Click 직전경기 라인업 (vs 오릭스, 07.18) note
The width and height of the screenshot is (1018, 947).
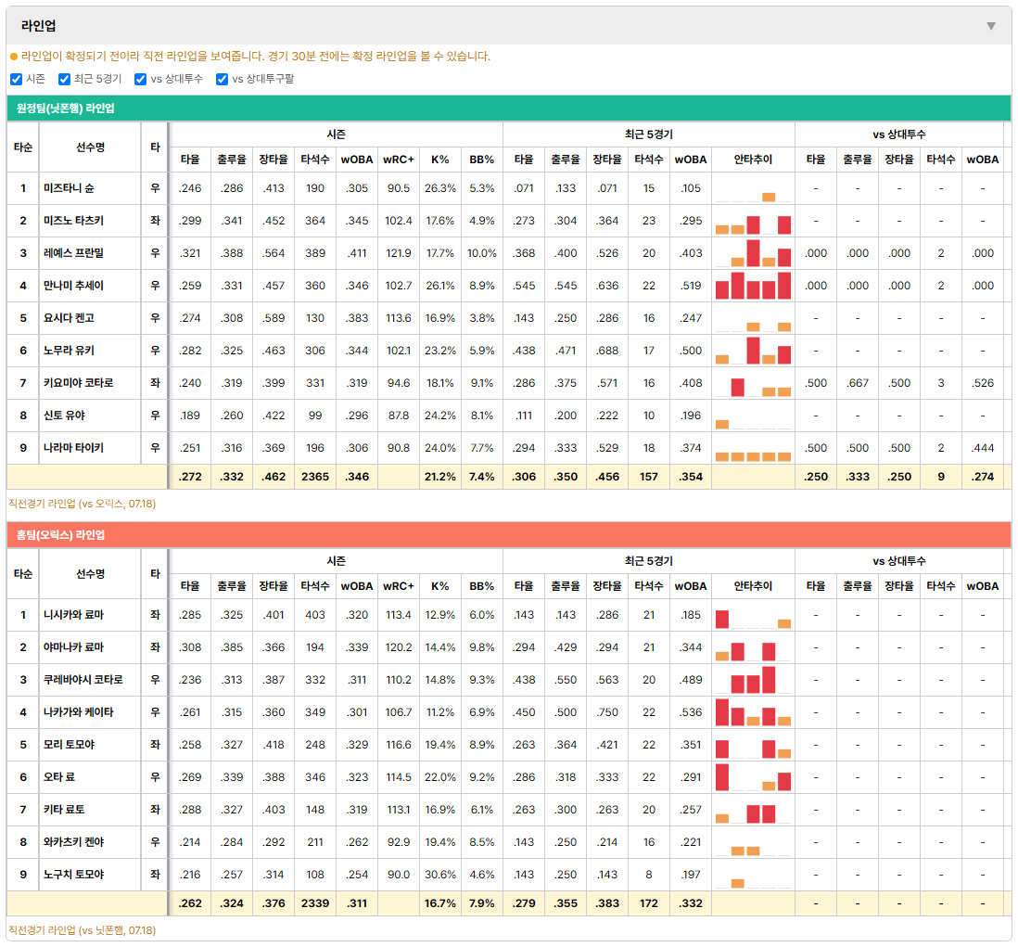(x=82, y=504)
